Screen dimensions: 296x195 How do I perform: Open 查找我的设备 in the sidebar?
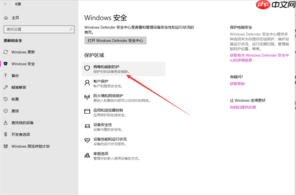point(23,123)
